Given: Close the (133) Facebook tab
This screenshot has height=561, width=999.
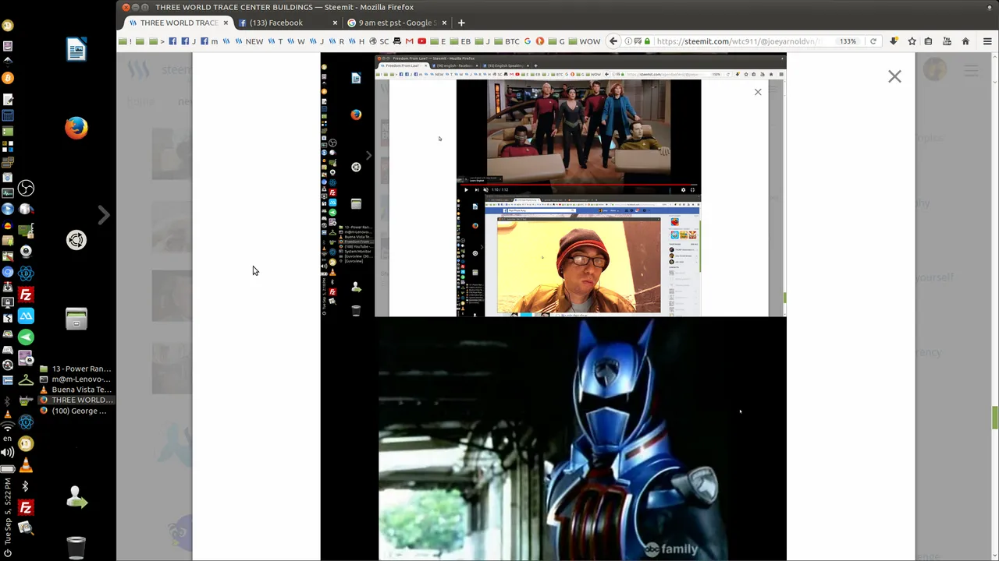Looking at the screenshot, I should point(335,23).
